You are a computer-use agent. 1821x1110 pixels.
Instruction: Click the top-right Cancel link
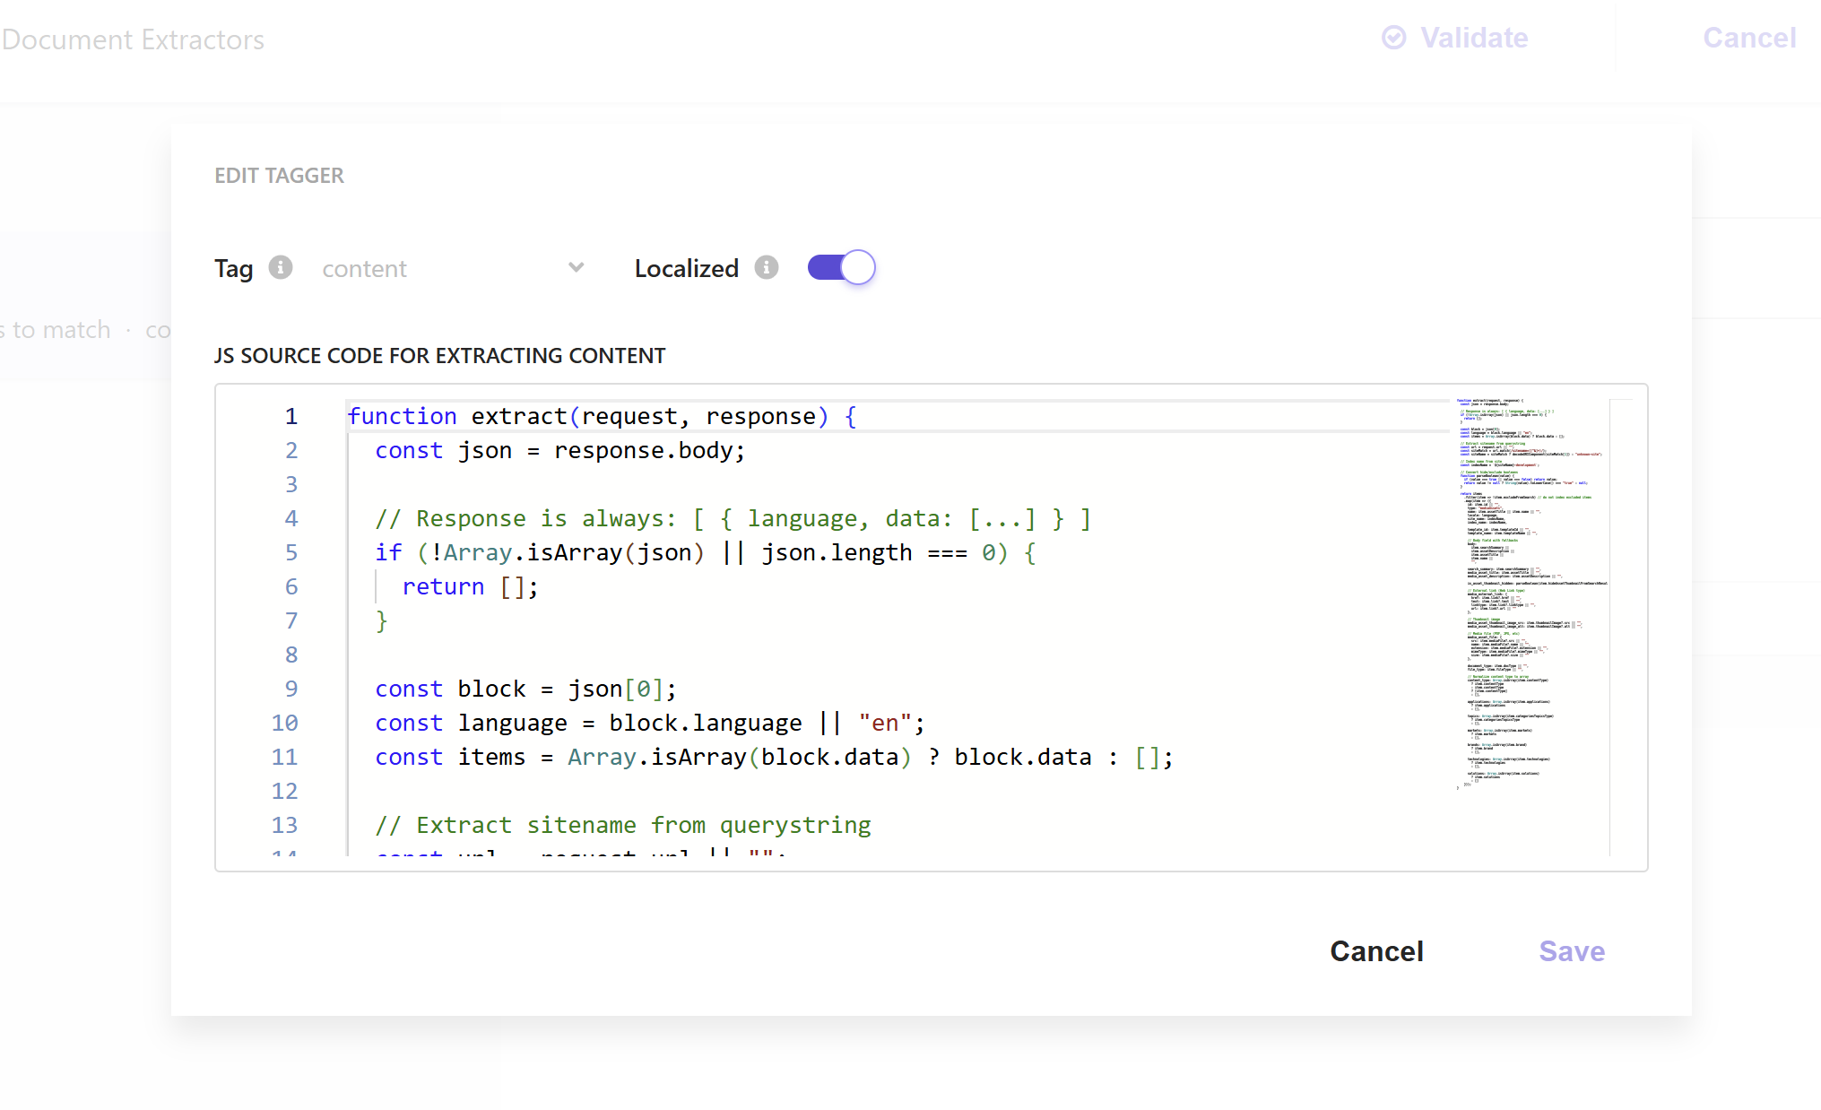click(1748, 38)
